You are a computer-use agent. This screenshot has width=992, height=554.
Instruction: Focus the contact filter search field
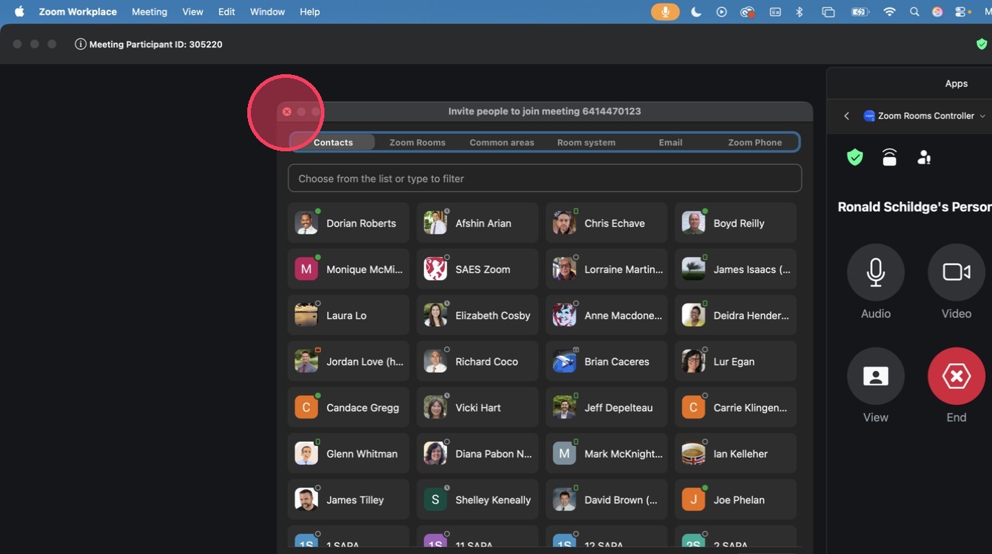pos(545,178)
